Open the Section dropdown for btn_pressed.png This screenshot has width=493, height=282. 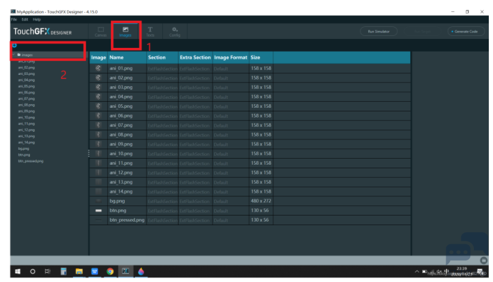[162, 220]
